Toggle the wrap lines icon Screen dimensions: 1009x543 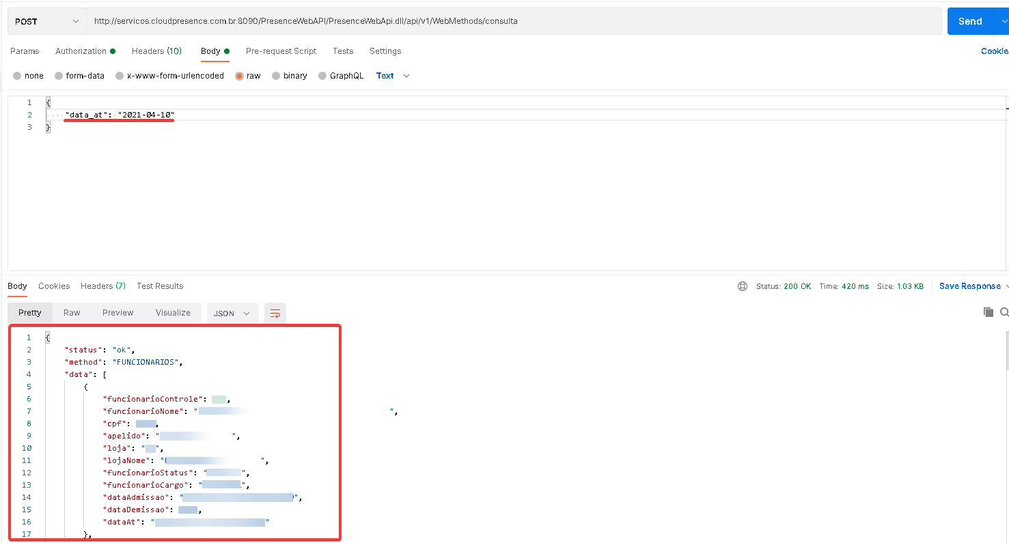(x=275, y=314)
